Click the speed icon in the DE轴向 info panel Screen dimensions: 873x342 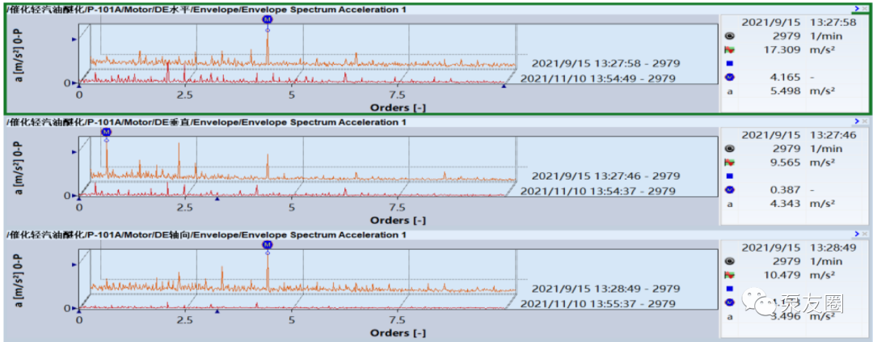tap(730, 262)
